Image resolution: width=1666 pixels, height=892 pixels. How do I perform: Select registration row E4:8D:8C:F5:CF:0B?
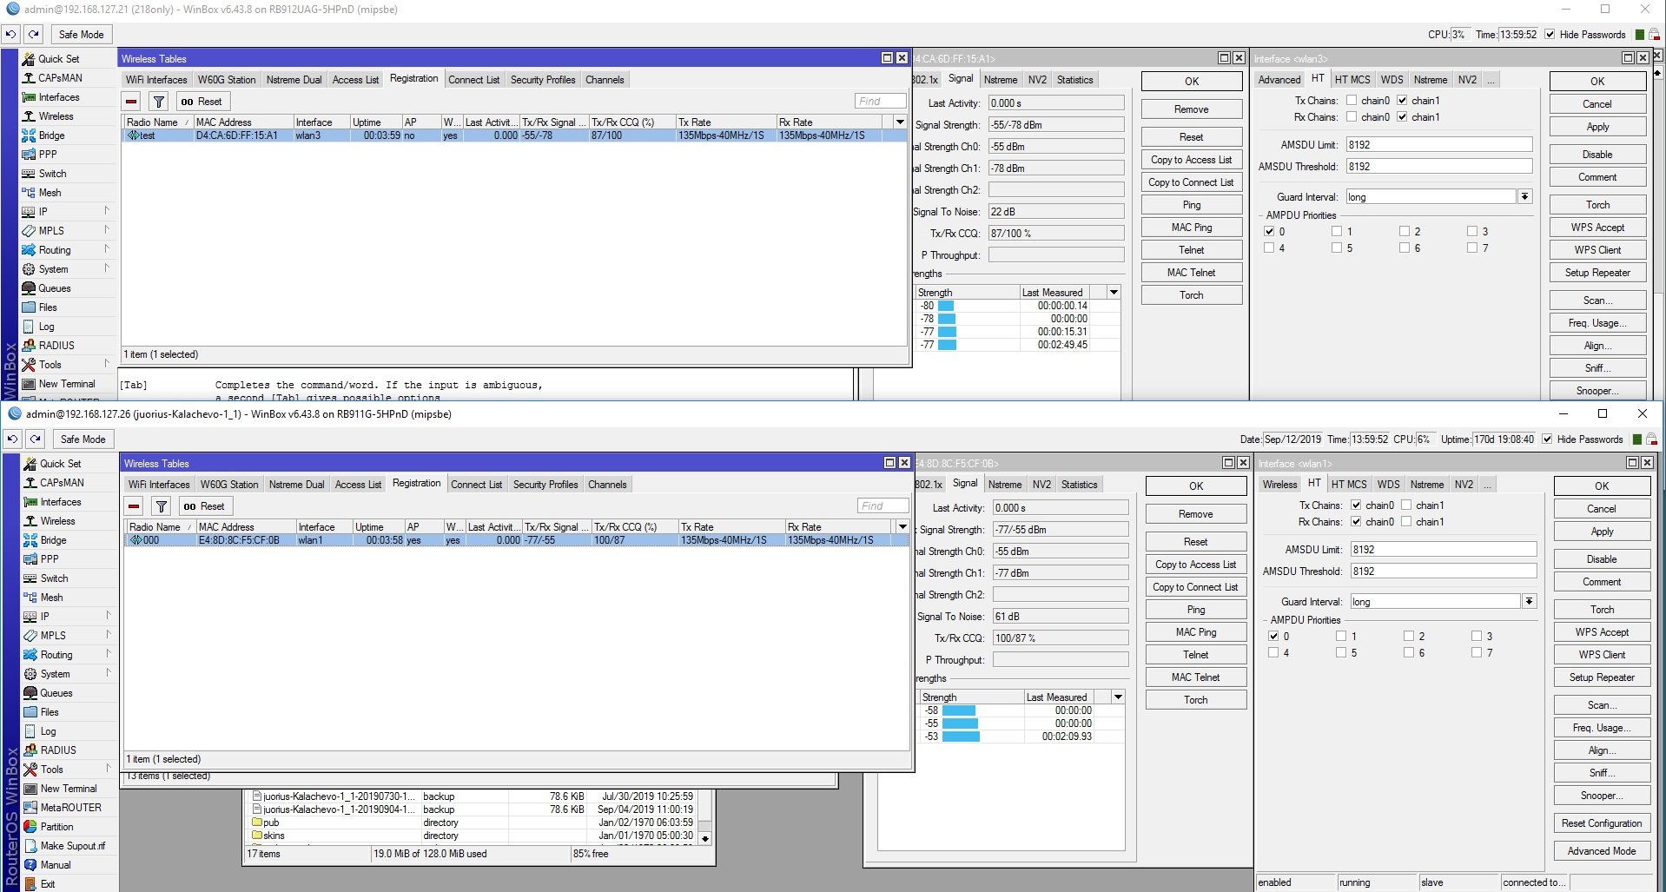[x=517, y=540]
